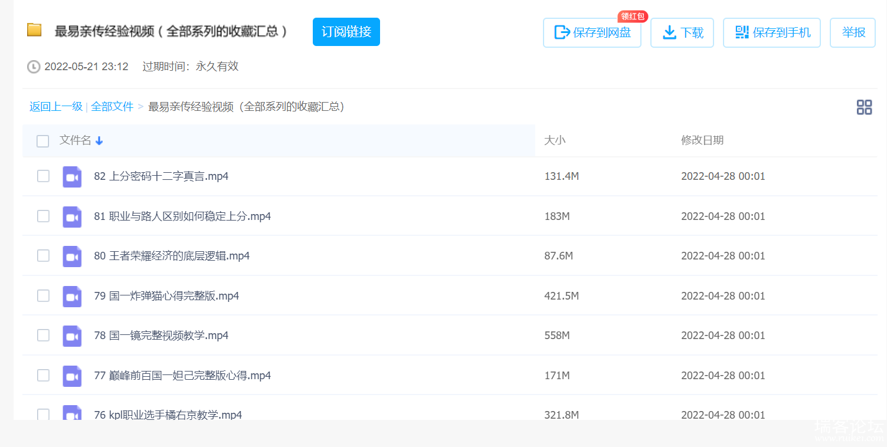This screenshot has width=887, height=447.
Task: Go back via 返回上一级 link
Action: 56,107
